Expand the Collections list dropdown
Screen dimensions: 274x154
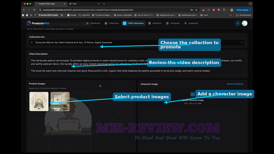point(137,43)
